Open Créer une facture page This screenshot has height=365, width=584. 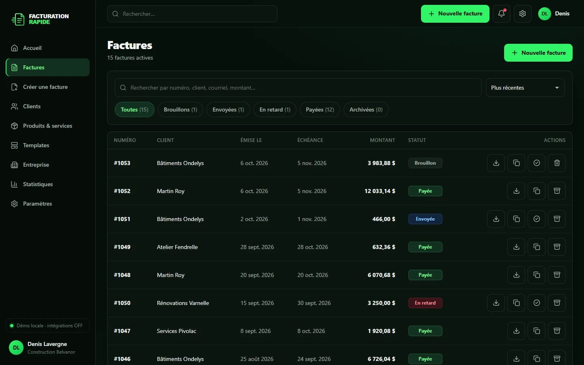(x=48, y=87)
